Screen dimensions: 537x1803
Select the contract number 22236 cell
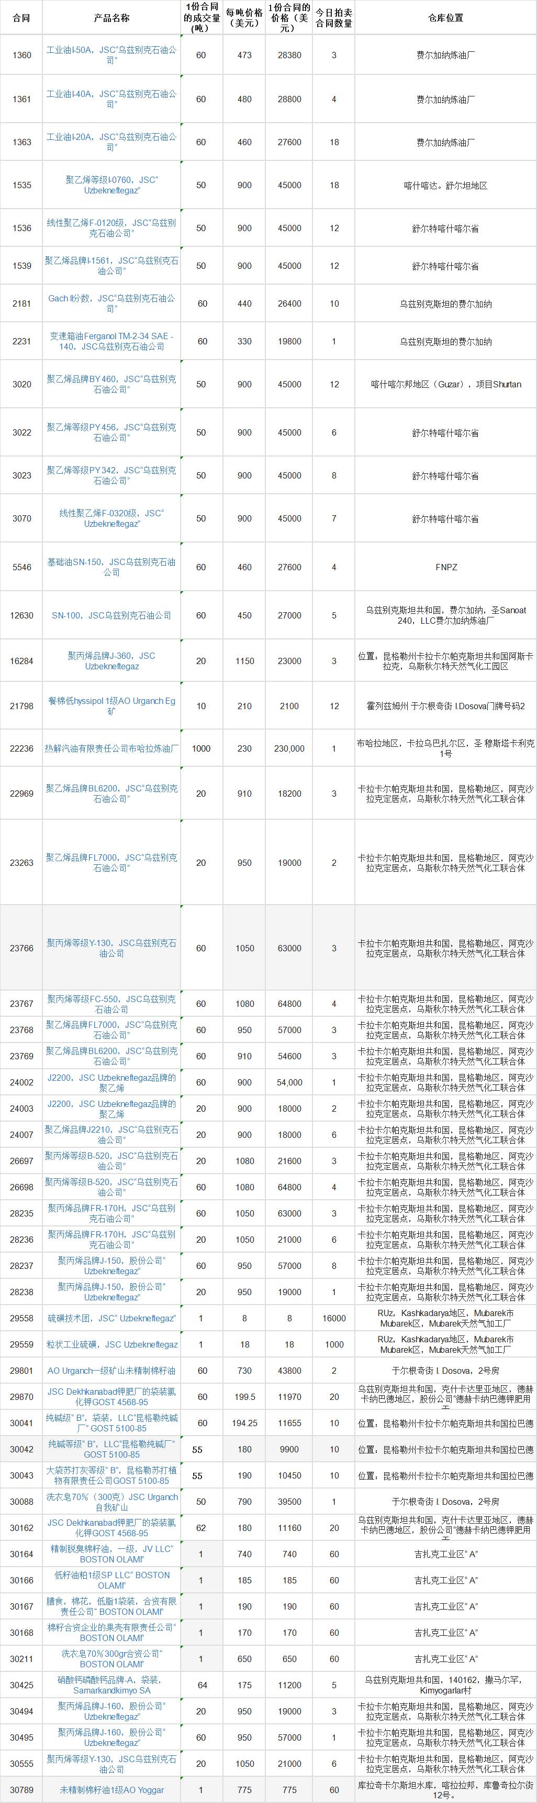pyautogui.click(x=21, y=748)
